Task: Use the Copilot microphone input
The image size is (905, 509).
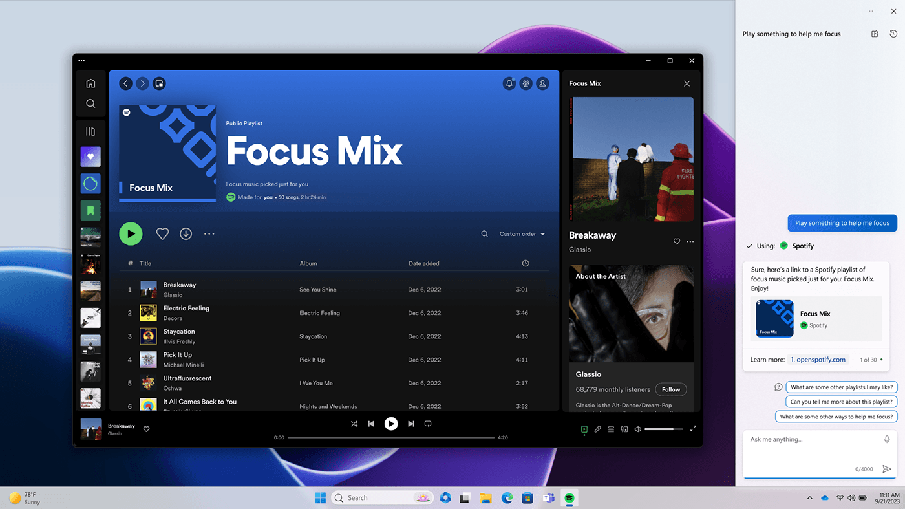Action: click(x=887, y=439)
